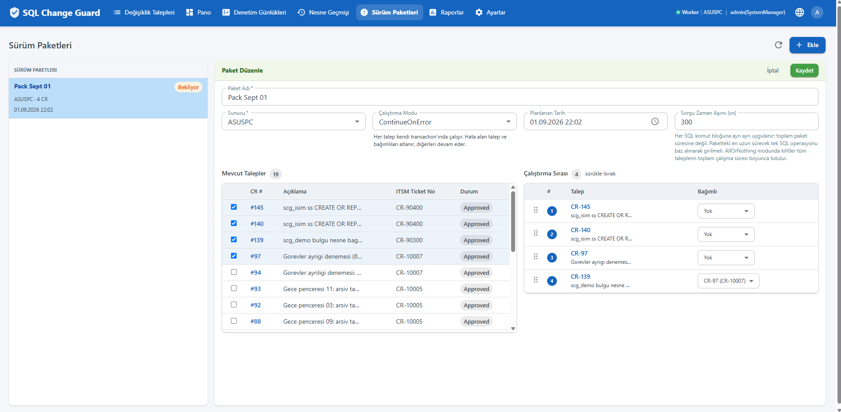The height and width of the screenshot is (412, 841).
Task: Open change request link #88
Action: point(256,321)
